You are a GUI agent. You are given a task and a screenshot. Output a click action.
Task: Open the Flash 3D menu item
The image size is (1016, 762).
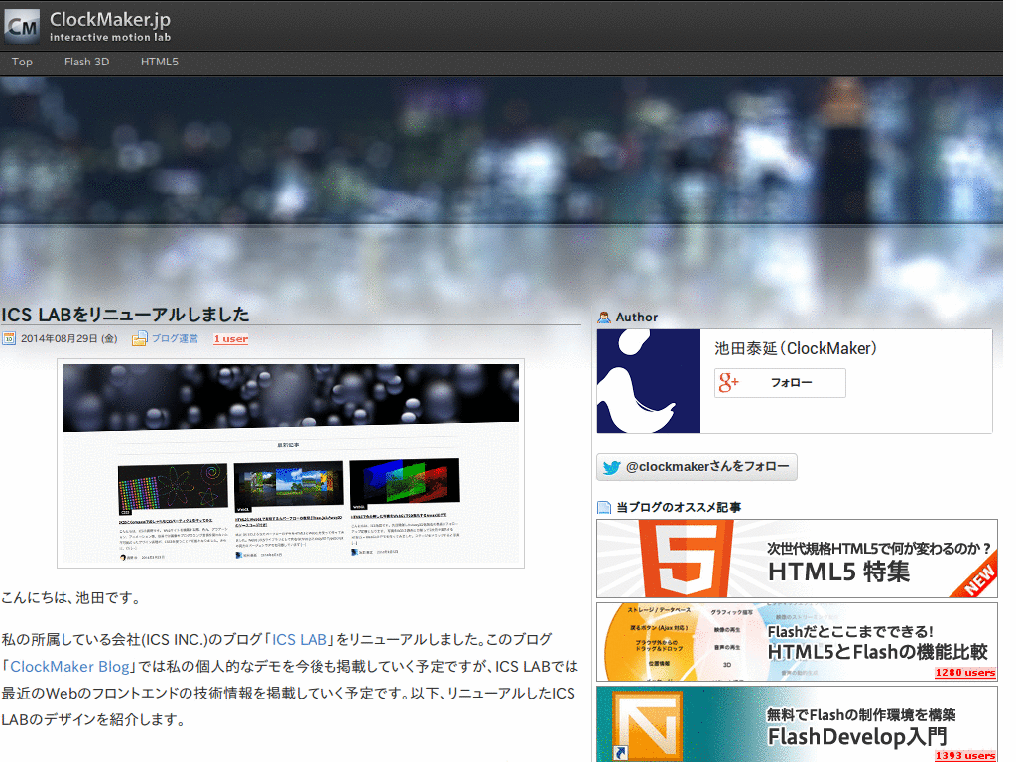point(87,62)
